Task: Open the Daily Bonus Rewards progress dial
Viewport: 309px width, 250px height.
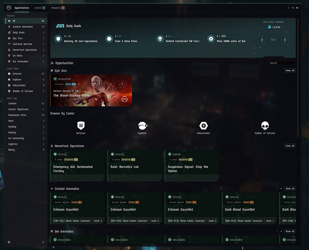Action: coord(273,40)
